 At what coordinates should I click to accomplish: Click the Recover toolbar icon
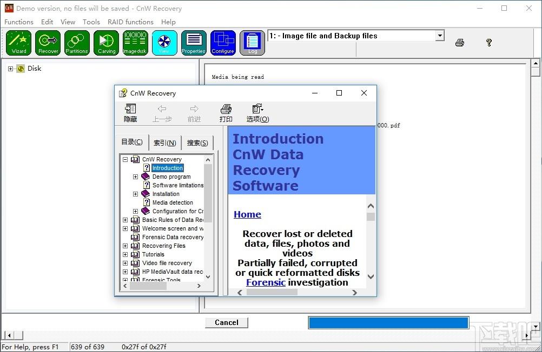[x=48, y=43]
